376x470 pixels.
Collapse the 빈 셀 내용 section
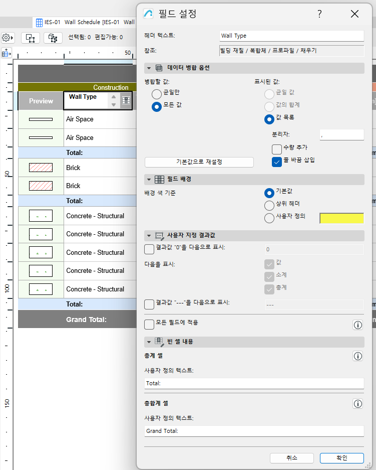[x=149, y=342]
